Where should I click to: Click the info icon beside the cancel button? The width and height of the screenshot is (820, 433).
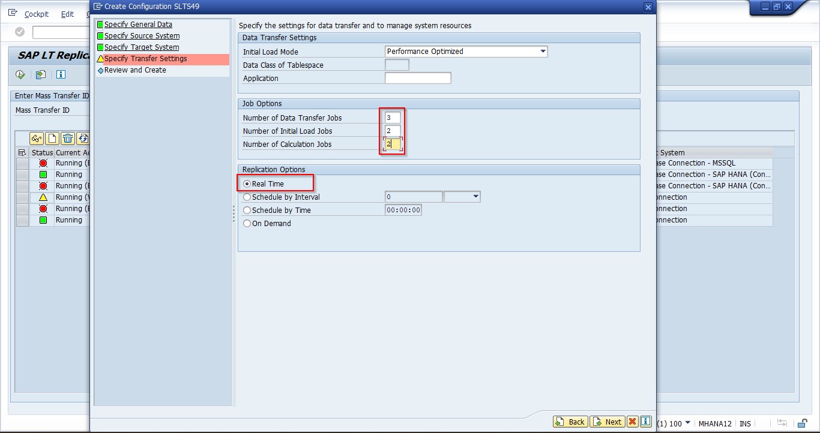point(645,422)
